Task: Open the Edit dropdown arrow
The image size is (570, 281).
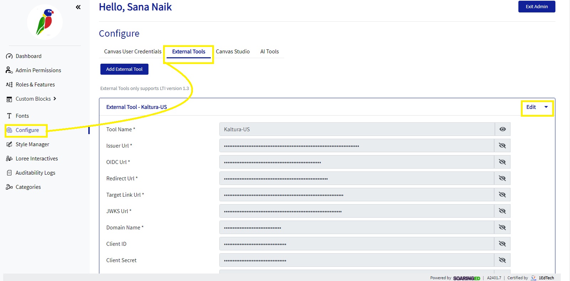Action: (546, 107)
